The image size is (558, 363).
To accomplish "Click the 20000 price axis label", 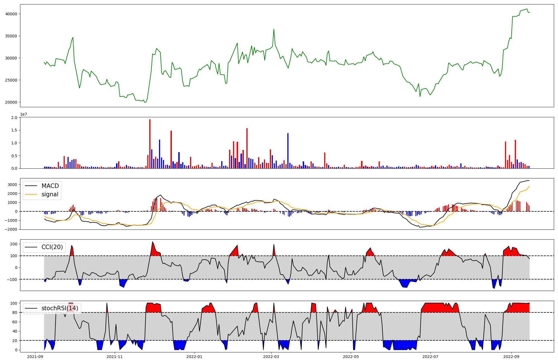I will (x=11, y=102).
